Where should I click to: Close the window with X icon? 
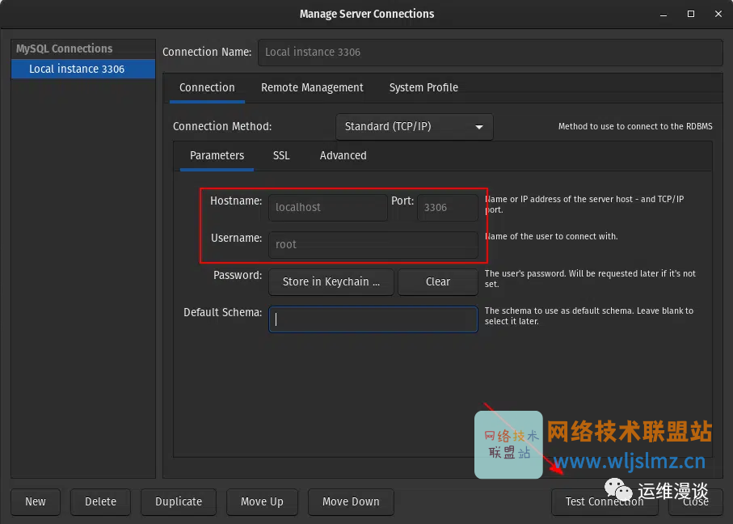(718, 14)
